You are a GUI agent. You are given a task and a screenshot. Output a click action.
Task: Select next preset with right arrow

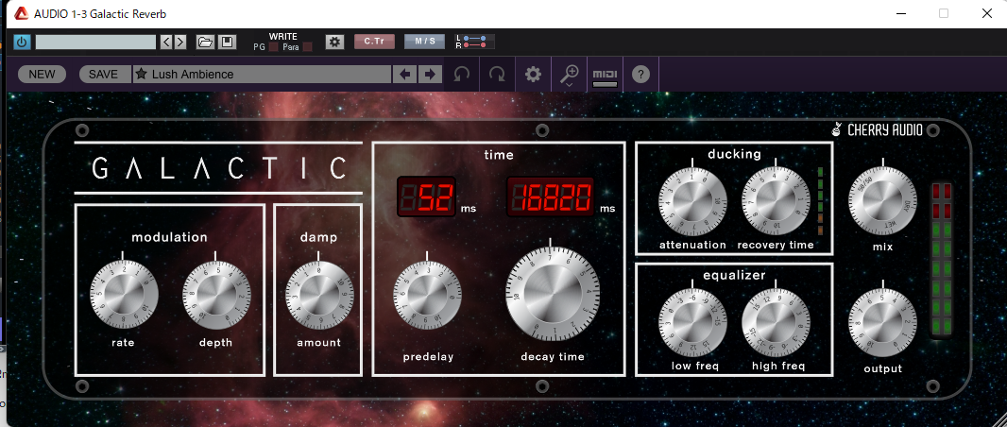click(429, 74)
